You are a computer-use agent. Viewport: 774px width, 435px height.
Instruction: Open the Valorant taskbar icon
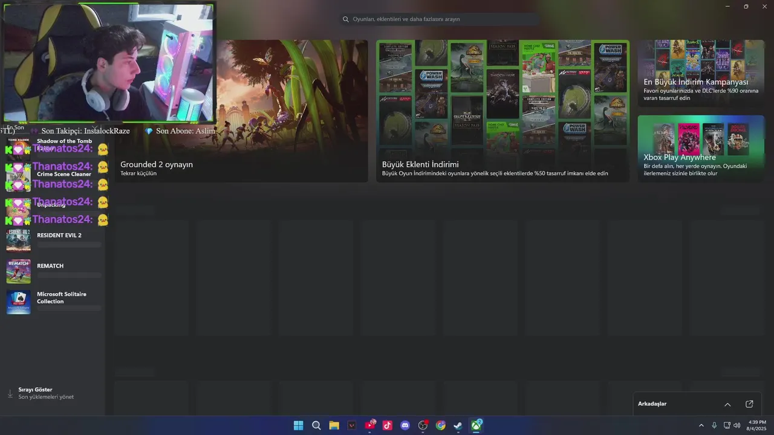[x=352, y=425]
